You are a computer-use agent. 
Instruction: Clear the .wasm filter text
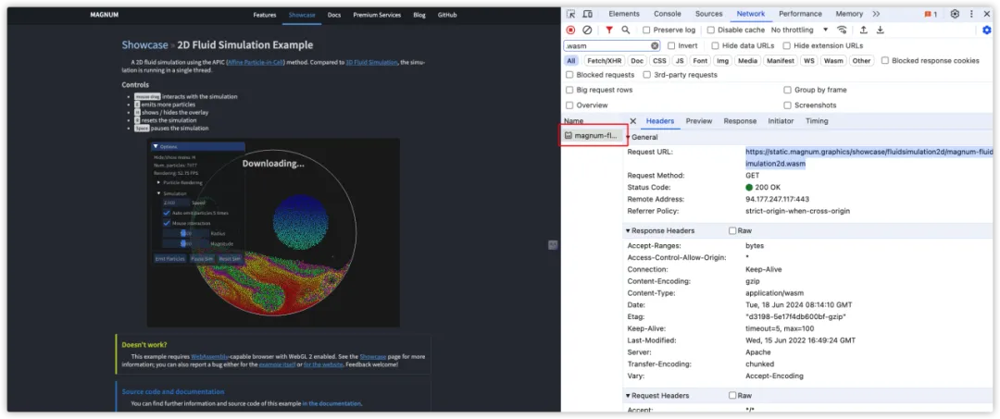(655, 46)
